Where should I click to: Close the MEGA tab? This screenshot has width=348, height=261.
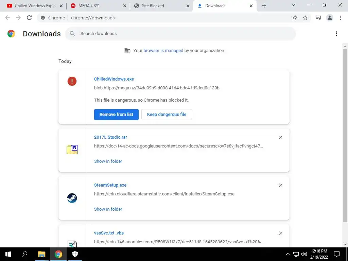[x=125, y=6]
